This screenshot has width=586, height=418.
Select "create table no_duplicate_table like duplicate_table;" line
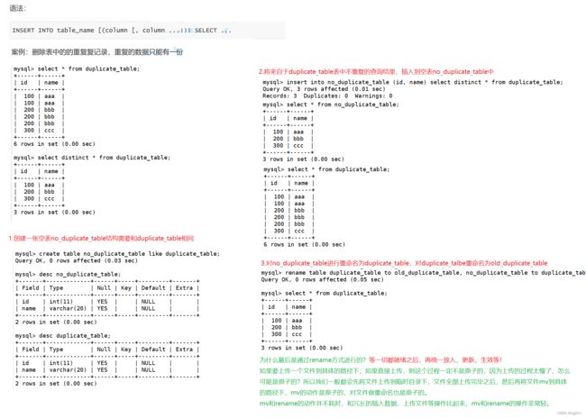click(x=117, y=254)
